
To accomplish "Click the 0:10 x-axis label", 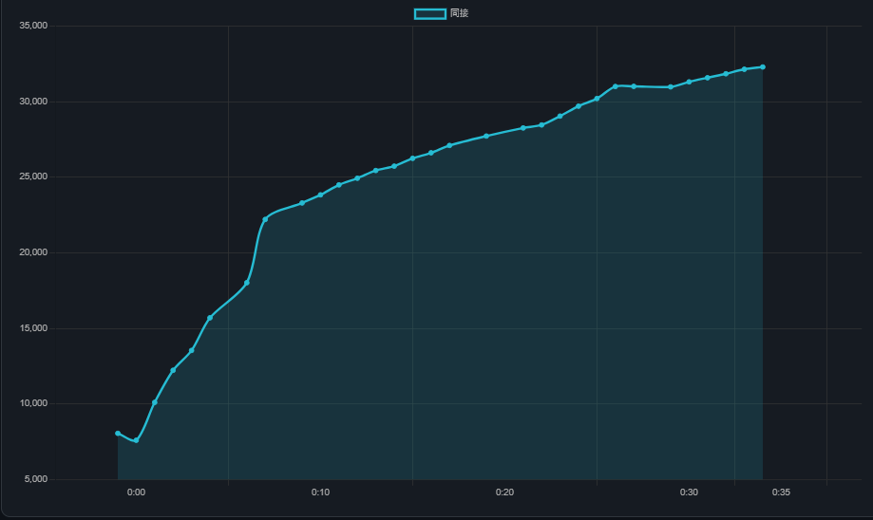I will (320, 492).
